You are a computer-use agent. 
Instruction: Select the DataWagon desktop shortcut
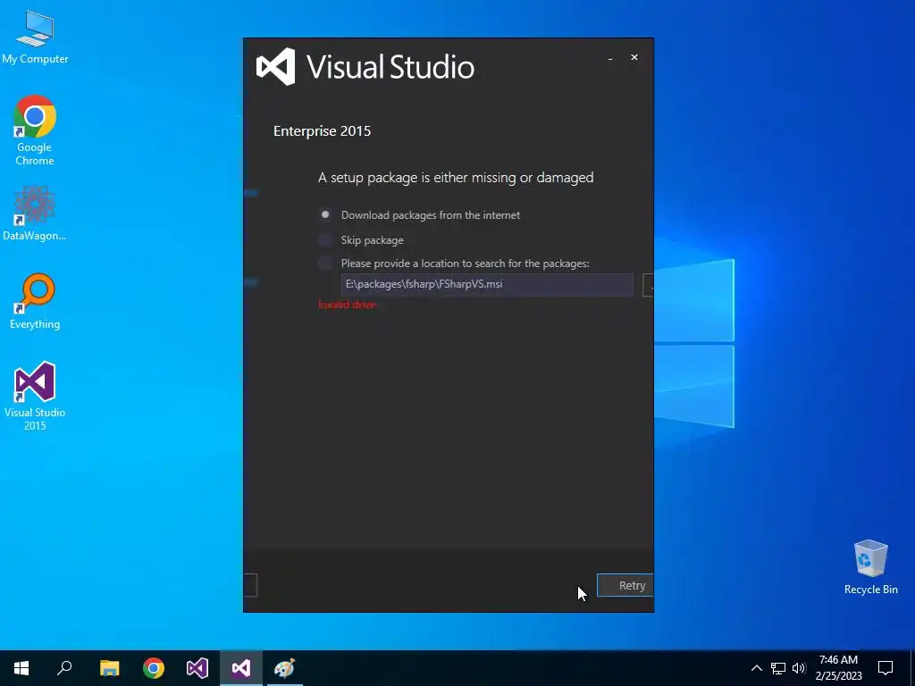click(35, 213)
